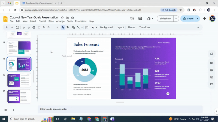The width and height of the screenshot is (218, 122).
Task: Click the Gemini sparkle icon
Action: pyautogui.click(x=205, y=19)
